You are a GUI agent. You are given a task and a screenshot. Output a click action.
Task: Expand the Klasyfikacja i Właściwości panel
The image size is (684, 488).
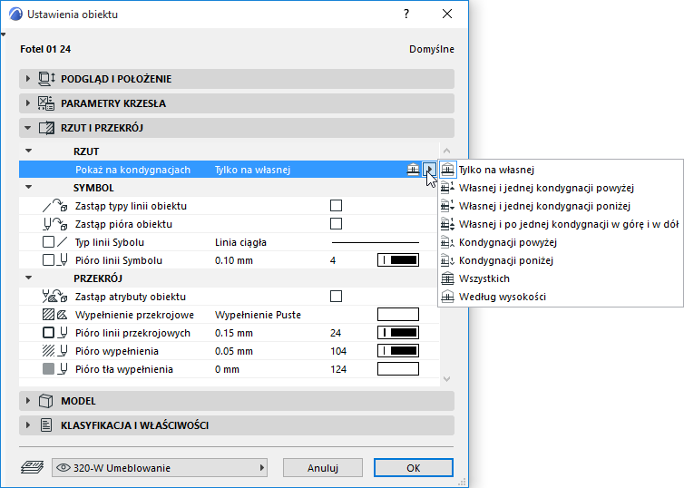pyautogui.click(x=28, y=425)
